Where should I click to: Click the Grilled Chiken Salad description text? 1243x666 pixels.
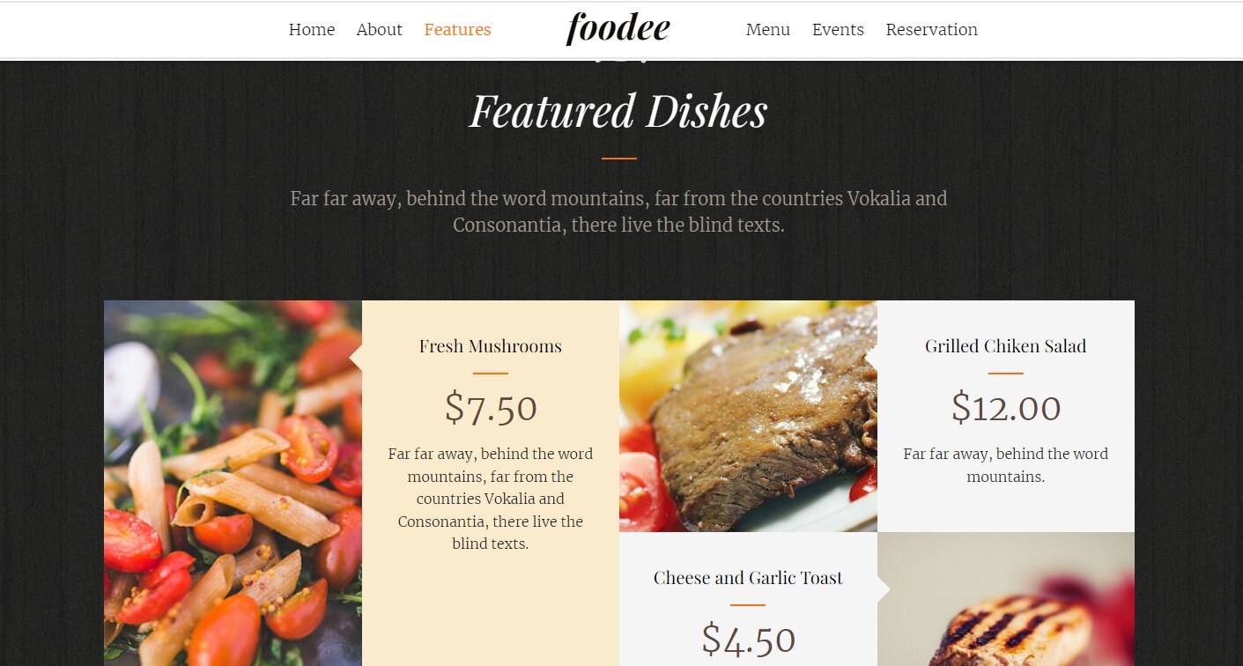point(1006,465)
